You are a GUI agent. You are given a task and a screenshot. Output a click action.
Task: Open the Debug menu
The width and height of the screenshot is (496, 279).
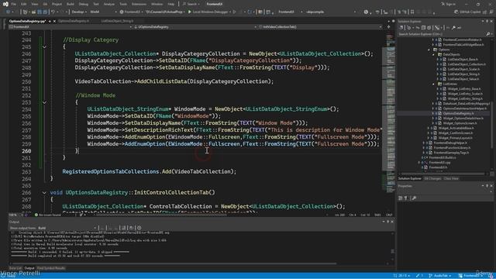[x=83, y=4]
